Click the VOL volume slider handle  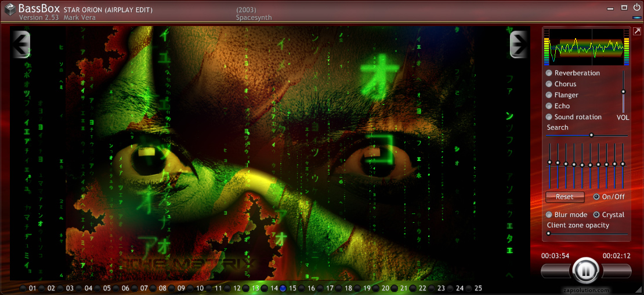[623, 92]
